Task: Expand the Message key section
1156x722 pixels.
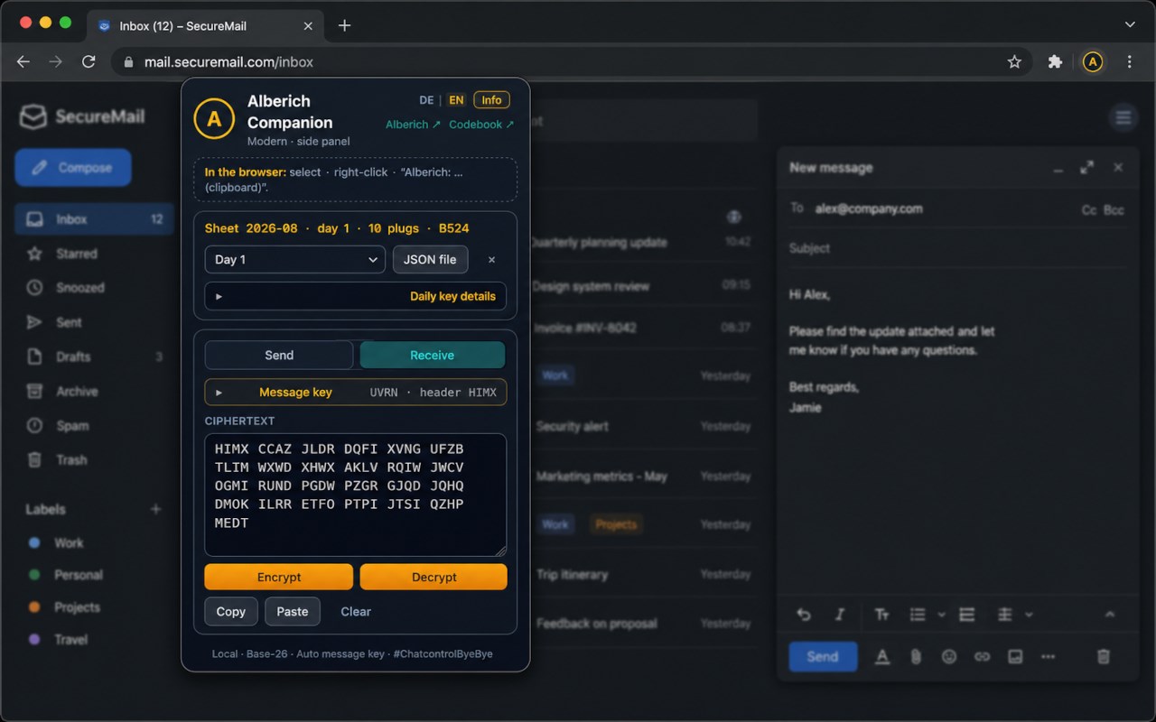Action: tap(356, 393)
